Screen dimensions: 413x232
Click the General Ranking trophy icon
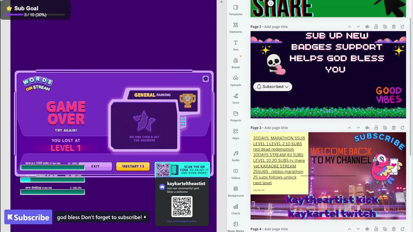tap(187, 100)
